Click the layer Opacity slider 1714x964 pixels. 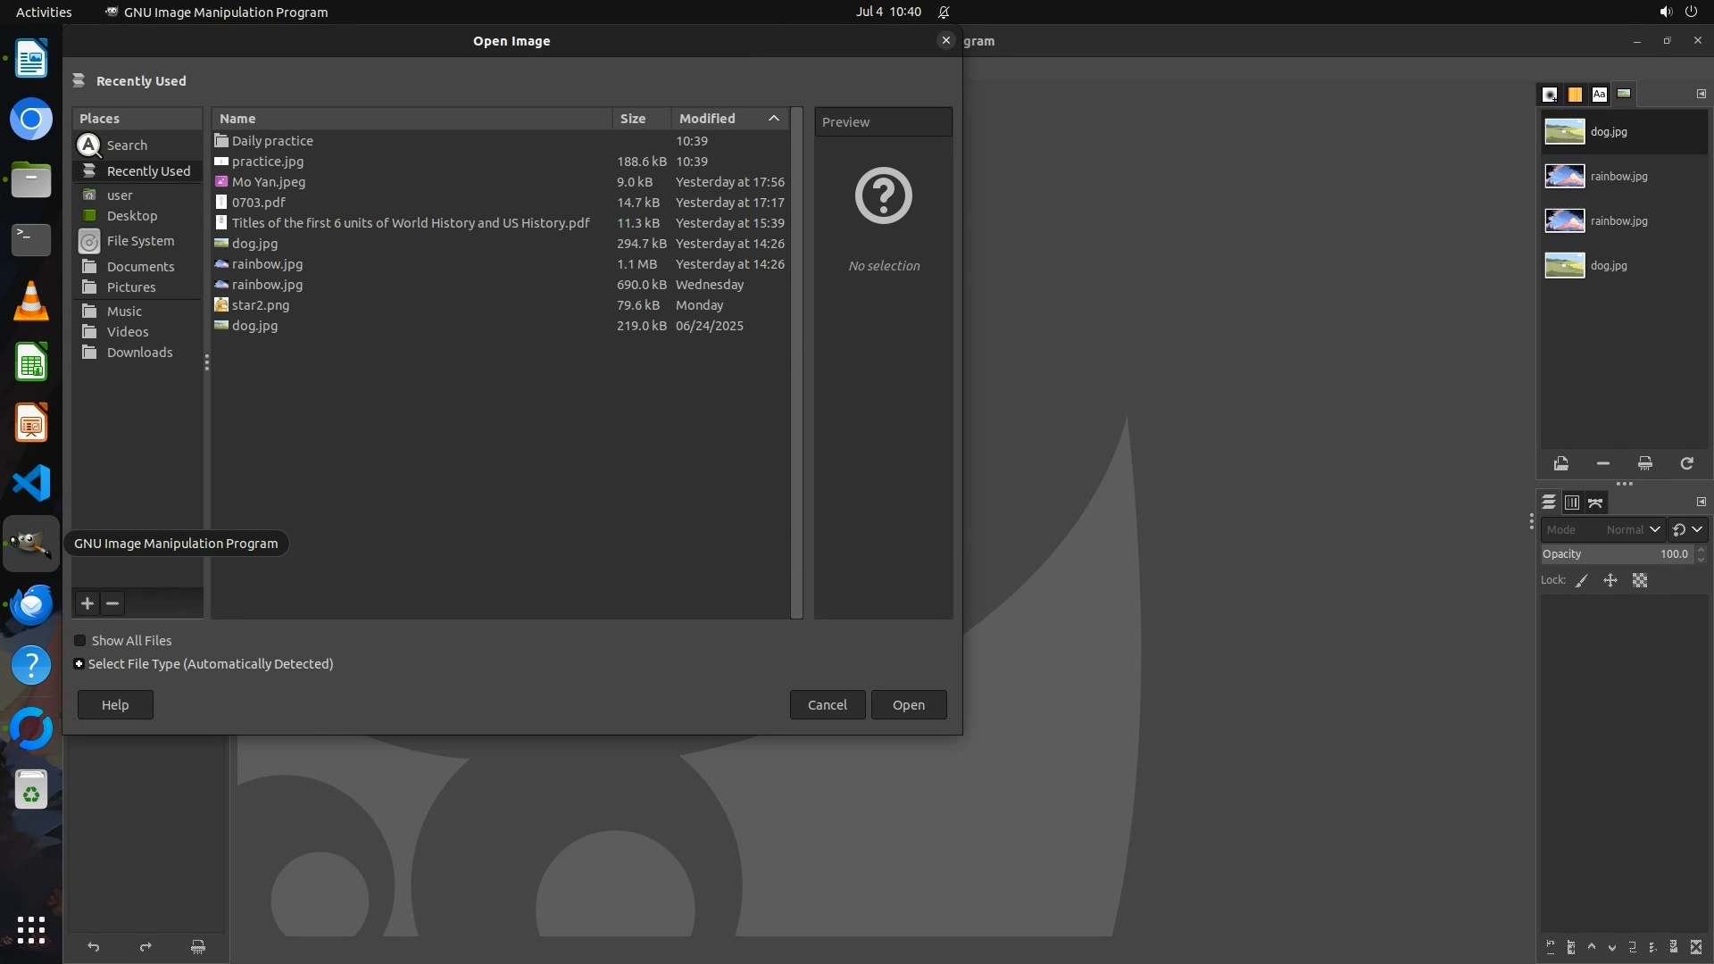1616,554
